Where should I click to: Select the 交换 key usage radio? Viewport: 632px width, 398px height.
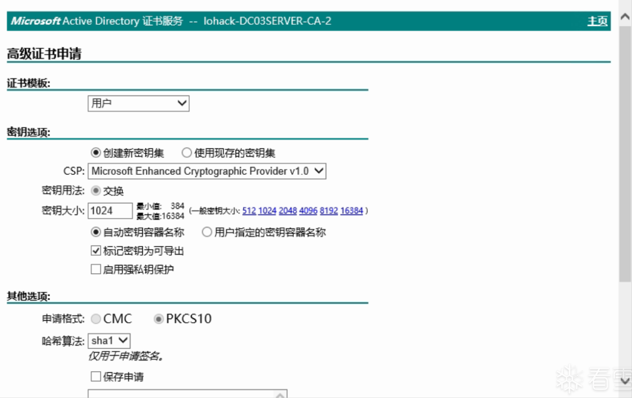[x=95, y=191]
